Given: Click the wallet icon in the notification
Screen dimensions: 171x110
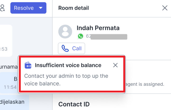Looking at the screenshot, I should tap(28, 65).
